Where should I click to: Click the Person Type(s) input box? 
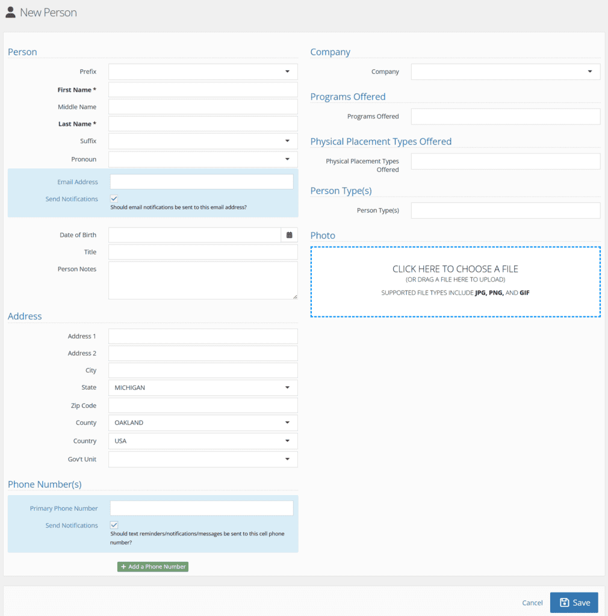pyautogui.click(x=506, y=211)
